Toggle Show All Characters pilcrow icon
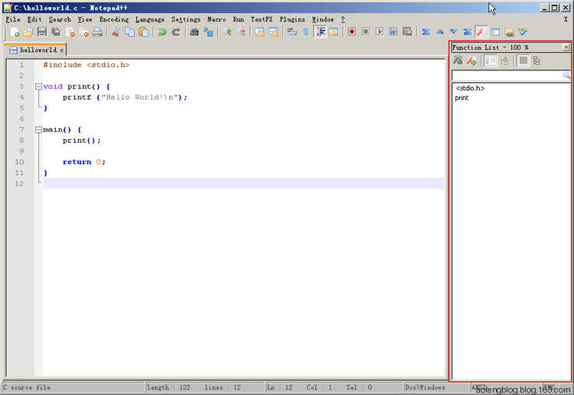Image resolution: width=574 pixels, height=395 pixels. (305, 32)
